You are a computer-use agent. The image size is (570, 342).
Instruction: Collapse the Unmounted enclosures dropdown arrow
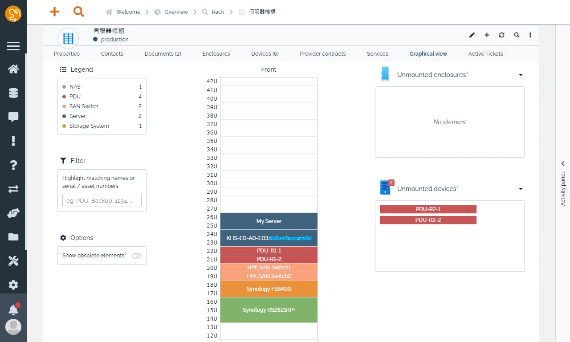521,75
